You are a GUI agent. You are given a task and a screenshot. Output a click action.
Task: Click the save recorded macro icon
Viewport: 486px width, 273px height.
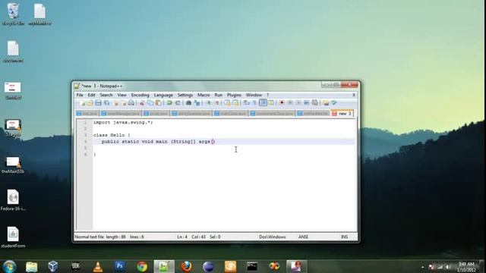pos(315,103)
